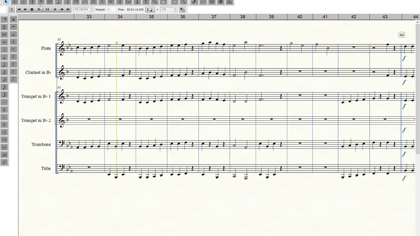Pause playback
420x236 pixels.
click(47, 10)
